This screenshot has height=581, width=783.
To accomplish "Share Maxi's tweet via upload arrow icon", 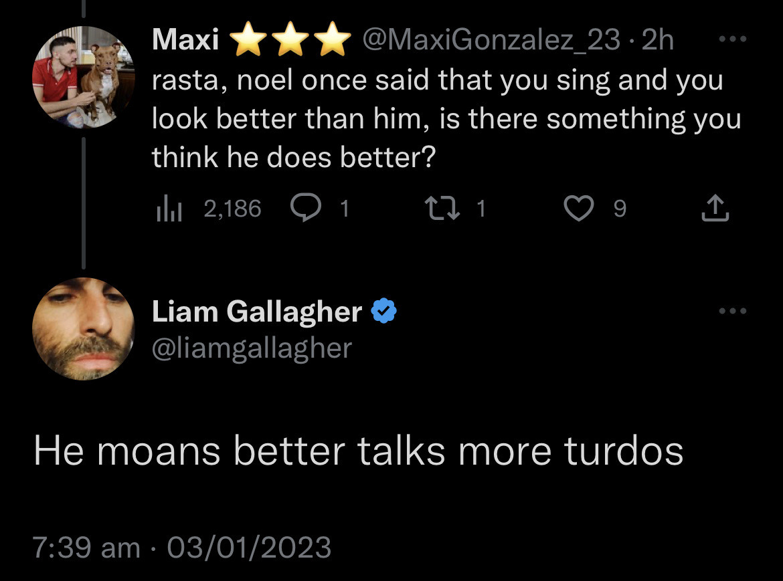I will 715,207.
